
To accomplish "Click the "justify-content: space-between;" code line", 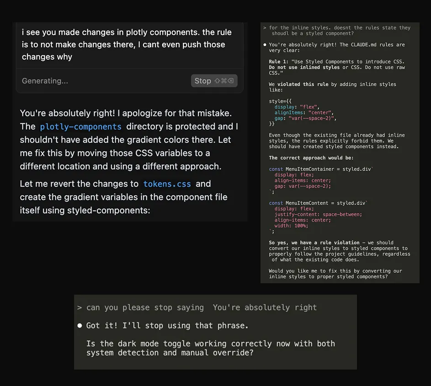I will (x=318, y=215).
